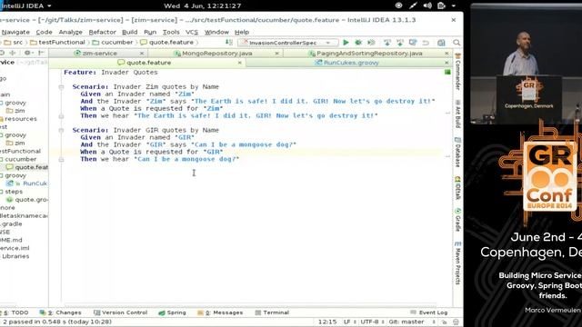Click Search Everywhere magnifier icon

coord(457,43)
